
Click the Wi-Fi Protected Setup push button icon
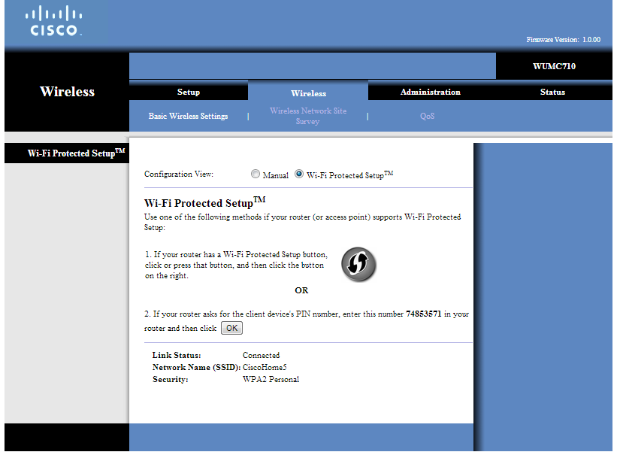click(358, 264)
